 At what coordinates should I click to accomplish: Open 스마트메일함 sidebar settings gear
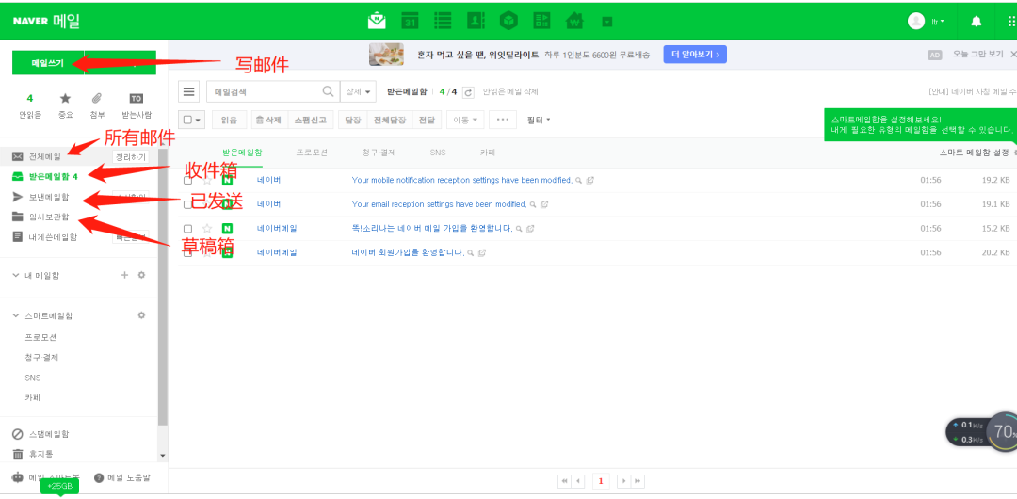(141, 315)
